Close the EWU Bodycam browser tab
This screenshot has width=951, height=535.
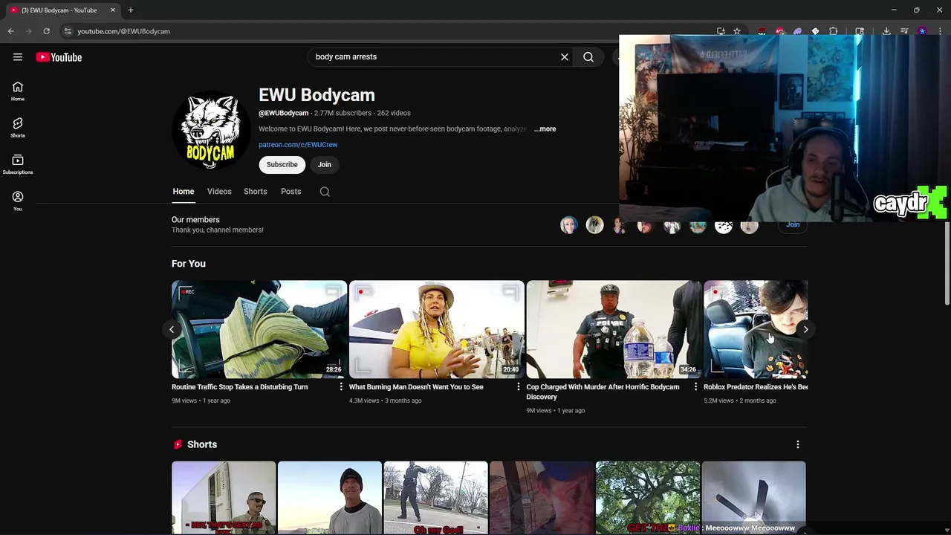(x=113, y=10)
